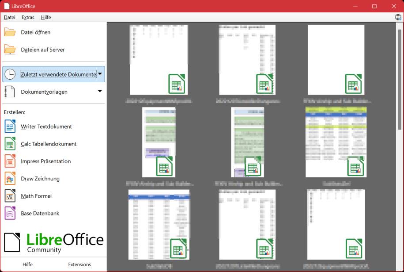Screen dimensions: 404x272
Task: Create an Impress Präsentation
Action: coord(46,161)
